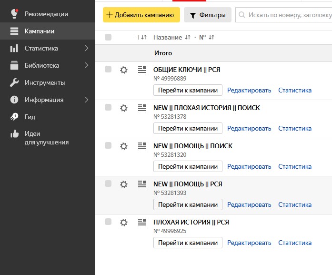
Task: Click Редактировать for NEW || ПЛОХАЯ ИСТОРИЯ || ПОИСК
Action: tap(249, 129)
